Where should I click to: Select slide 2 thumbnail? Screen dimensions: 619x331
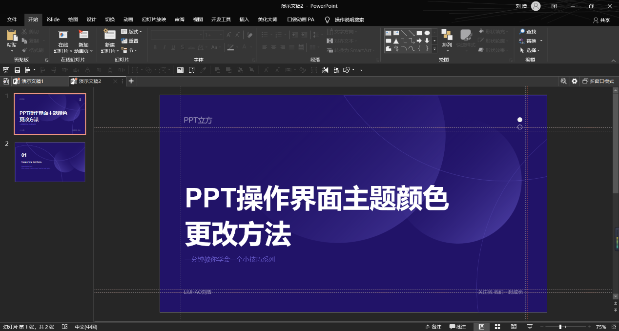[50, 162]
